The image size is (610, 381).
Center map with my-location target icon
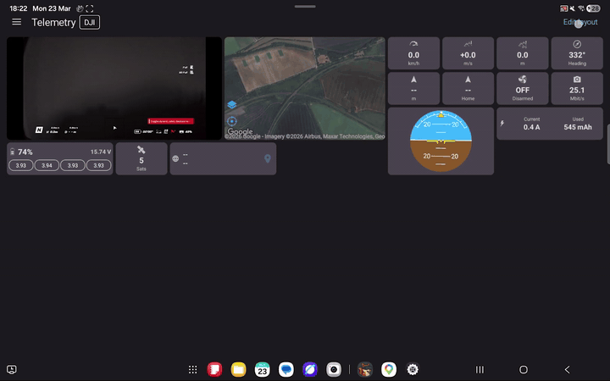point(232,121)
